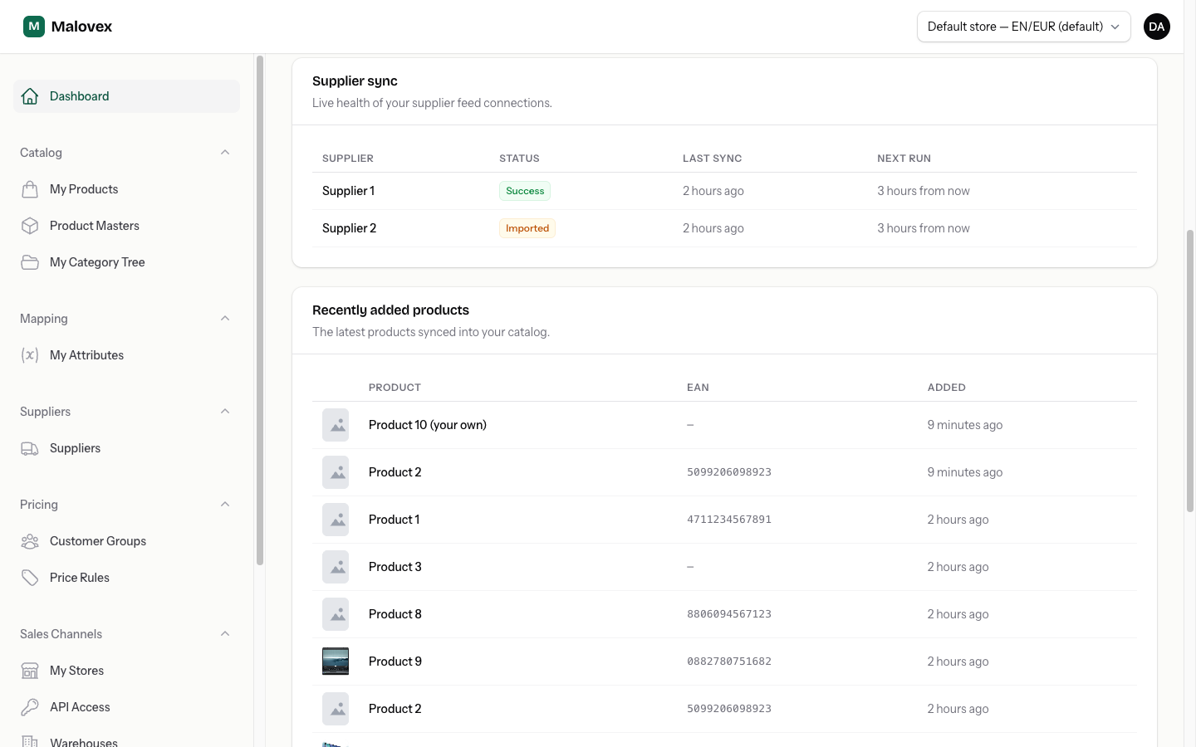Click the Malovex logo icon
The image size is (1196, 747).
point(34,27)
